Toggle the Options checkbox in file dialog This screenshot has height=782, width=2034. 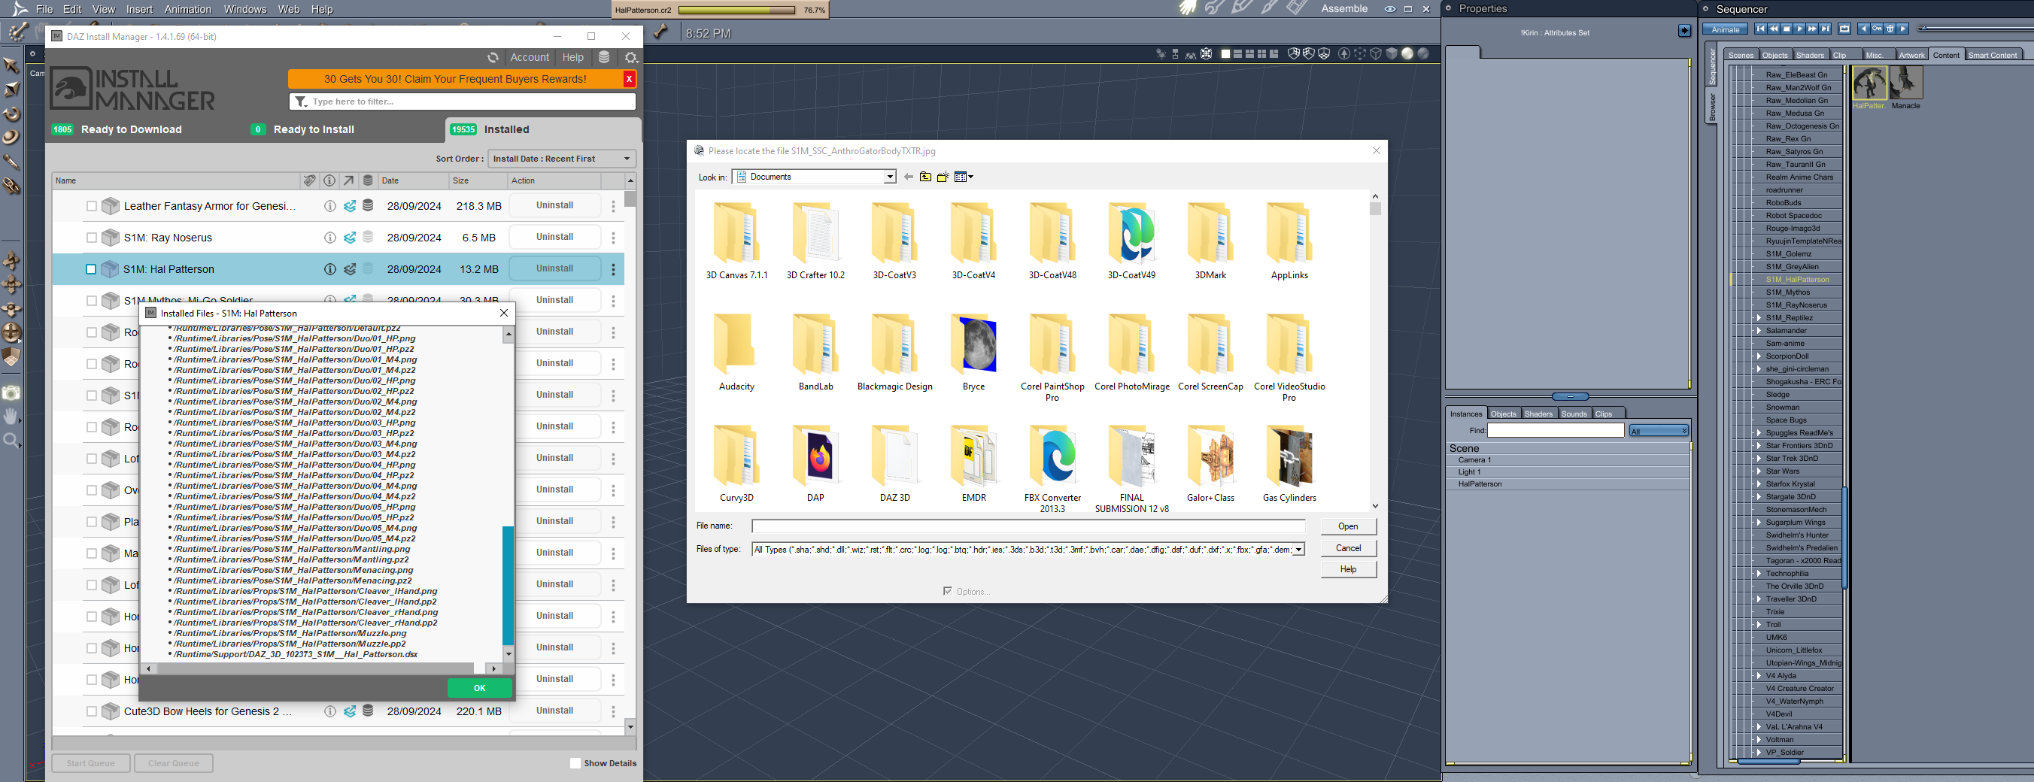pyautogui.click(x=948, y=591)
